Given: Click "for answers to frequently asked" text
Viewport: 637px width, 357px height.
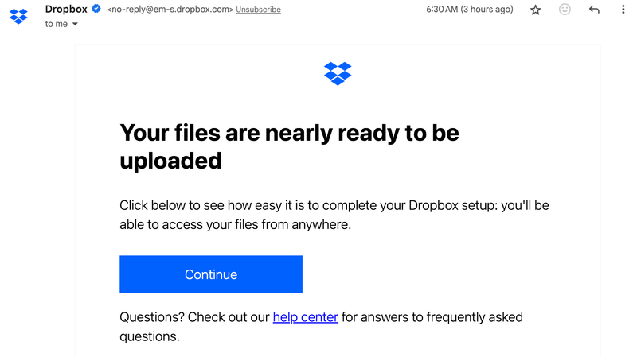Looking at the screenshot, I should (x=432, y=317).
